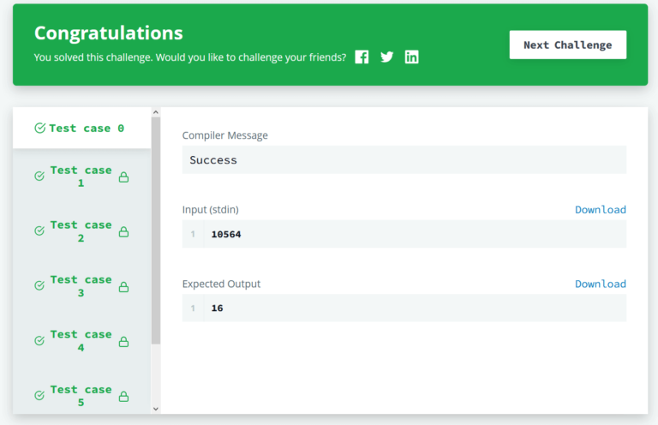
Task: Open the Test case 4 tab
Action: coord(82,341)
